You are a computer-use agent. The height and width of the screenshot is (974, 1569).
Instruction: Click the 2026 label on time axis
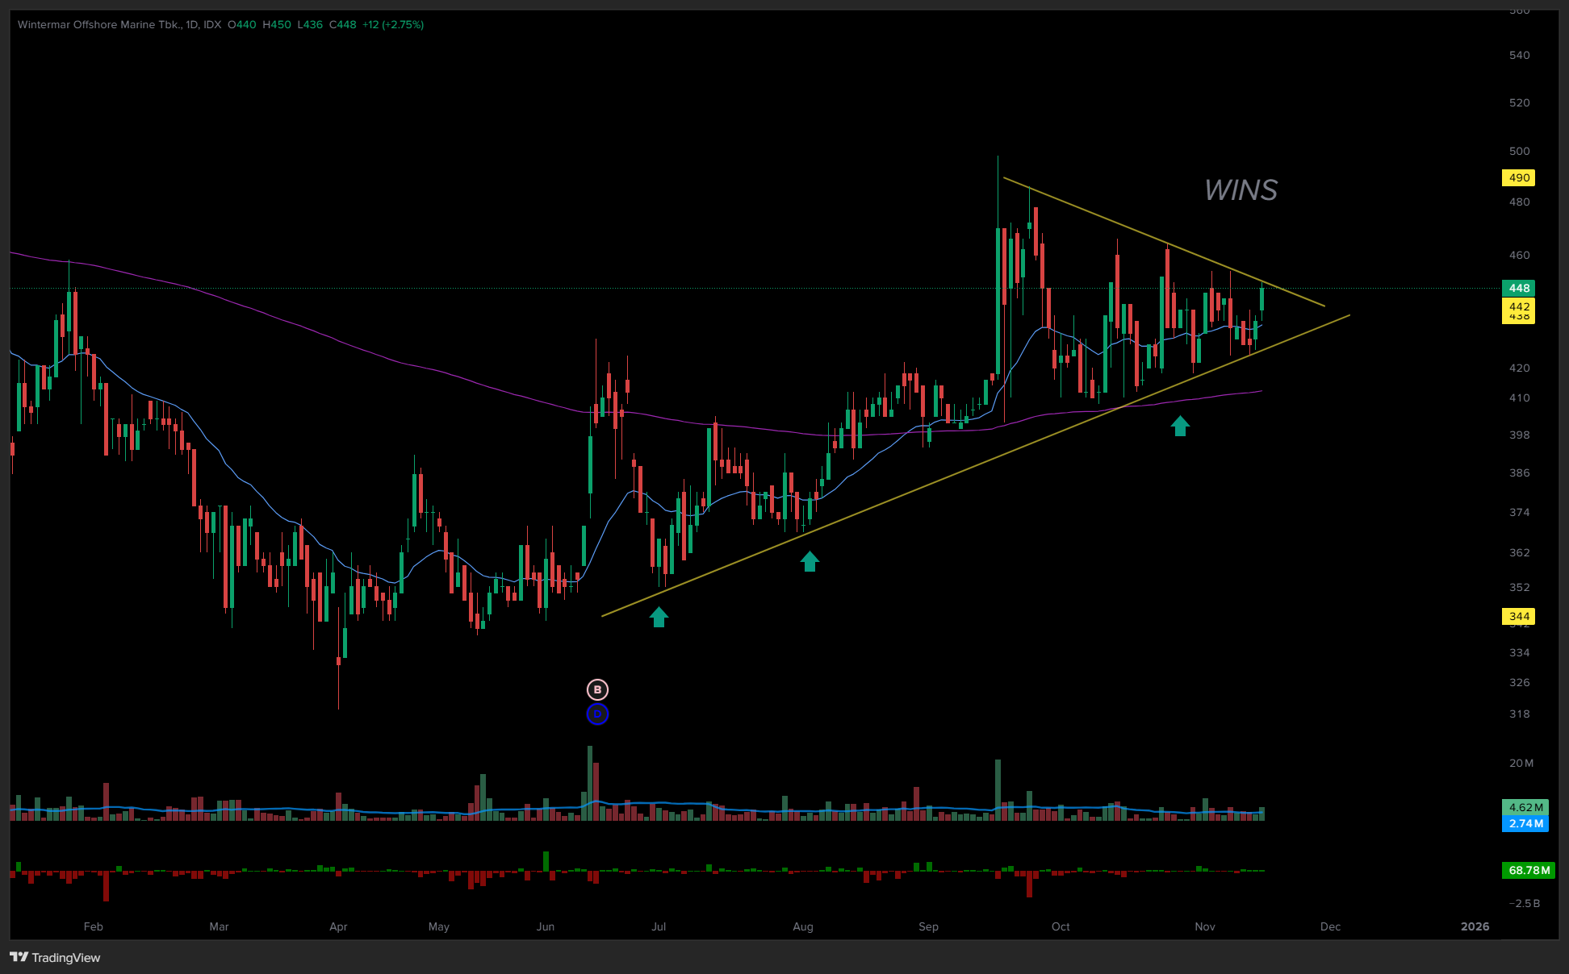[1475, 926]
